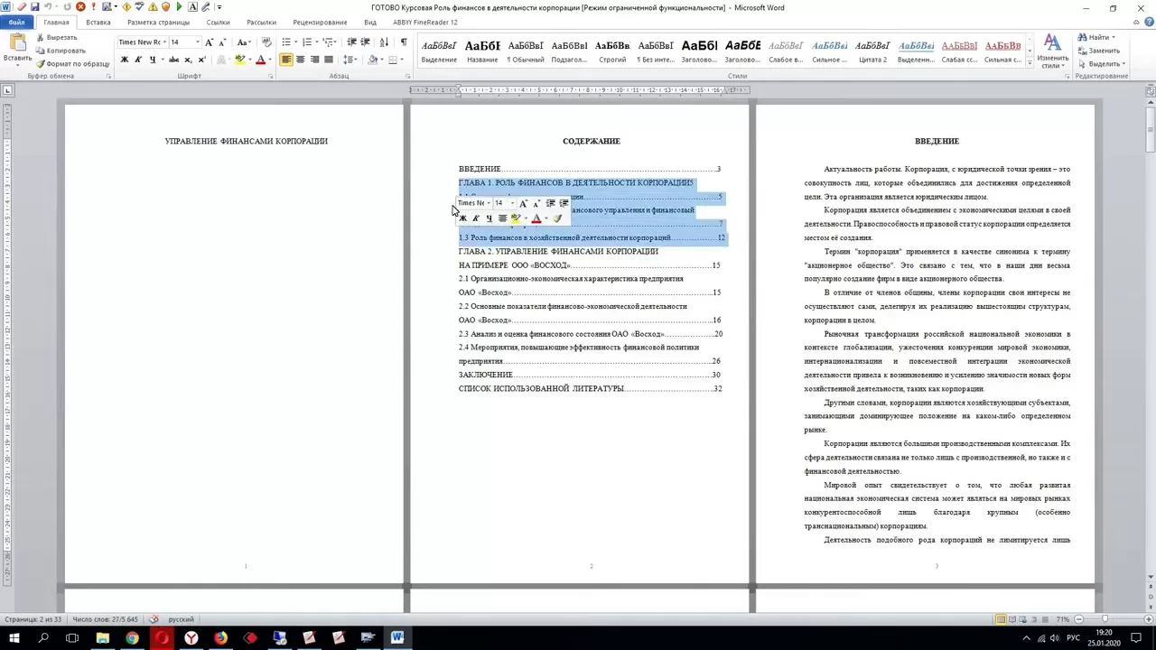Switch to the Рецензирование (Review) tab

pyautogui.click(x=320, y=23)
